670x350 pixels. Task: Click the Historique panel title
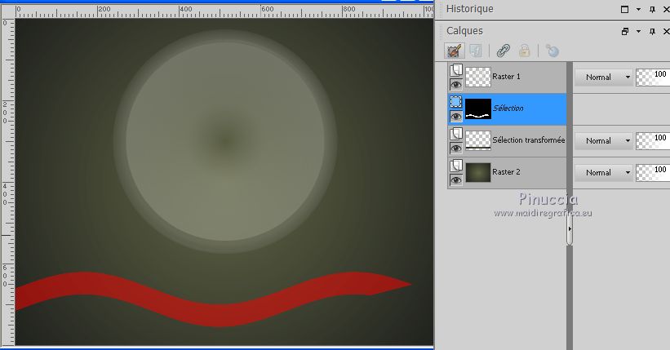(469, 9)
